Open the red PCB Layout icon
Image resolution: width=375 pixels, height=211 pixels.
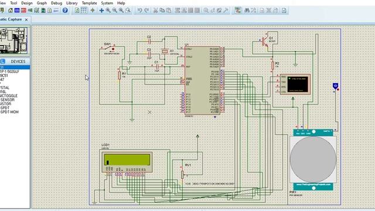click(x=23, y=11)
